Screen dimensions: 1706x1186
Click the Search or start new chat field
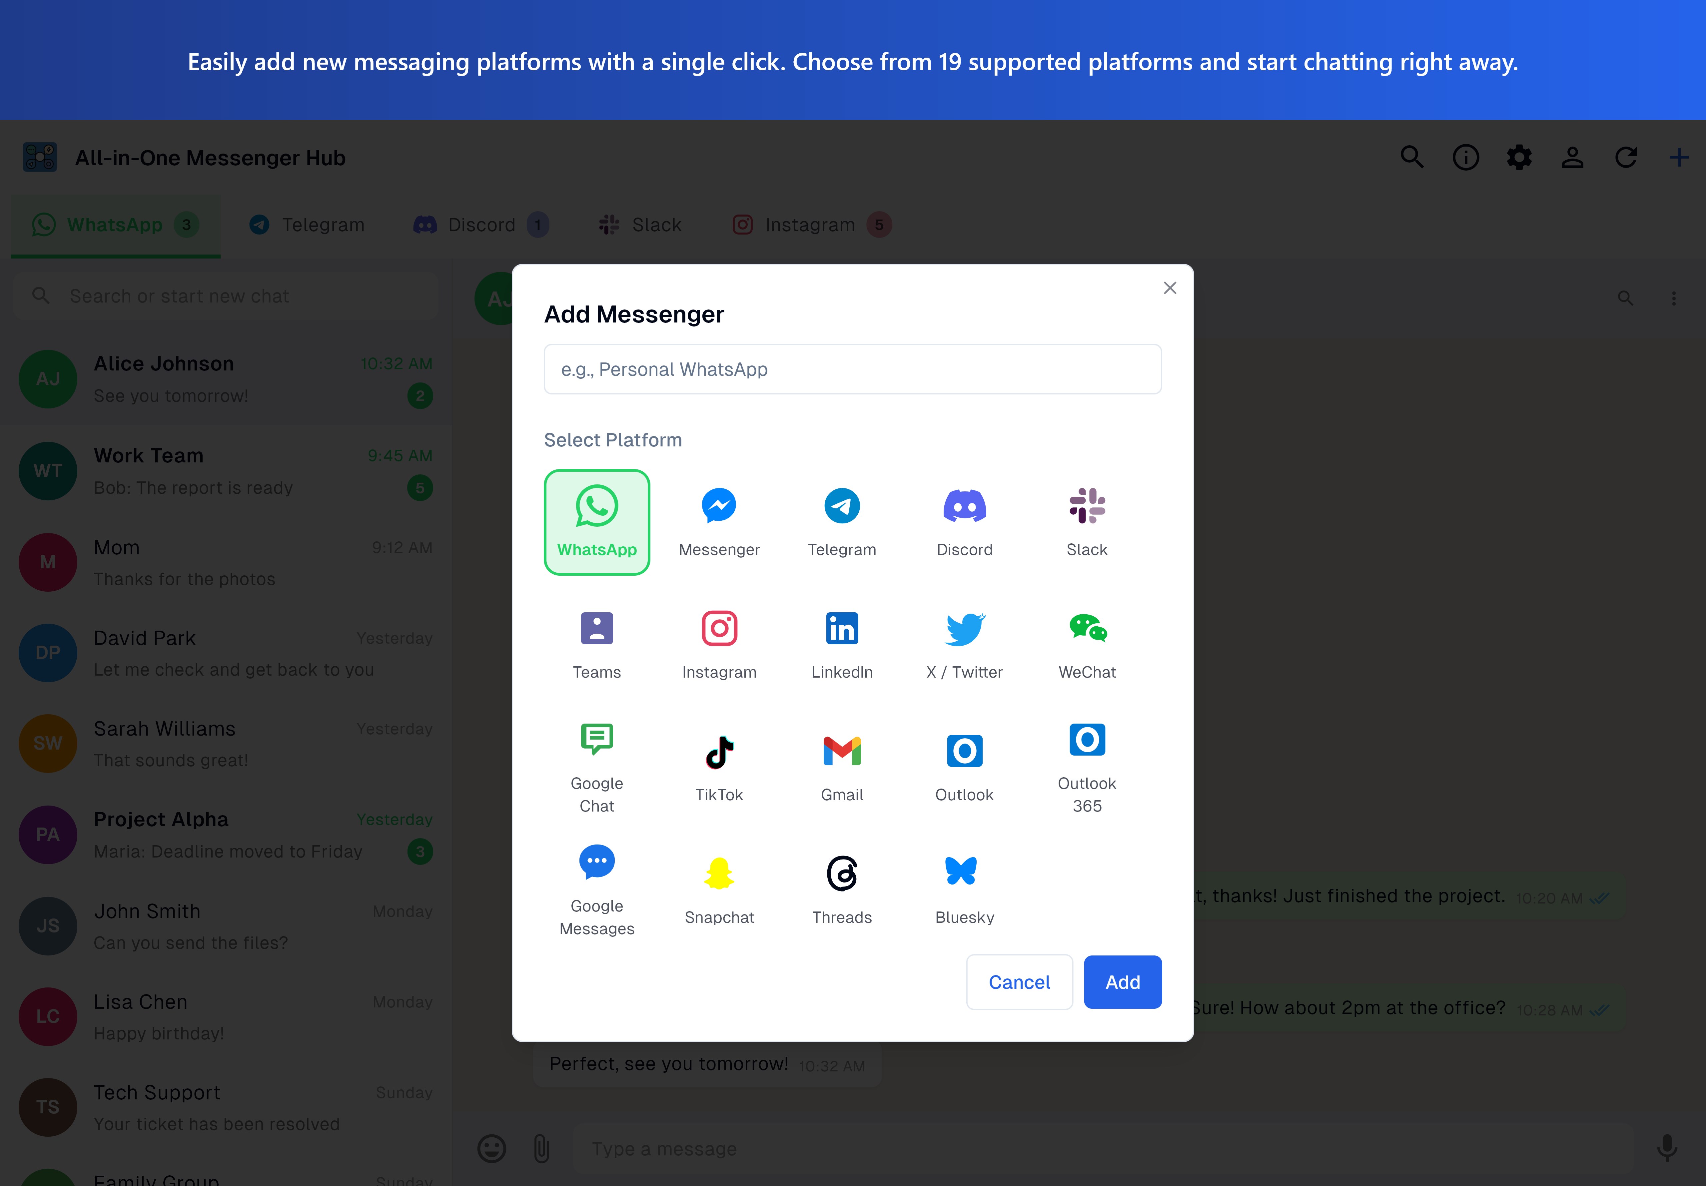click(x=226, y=296)
